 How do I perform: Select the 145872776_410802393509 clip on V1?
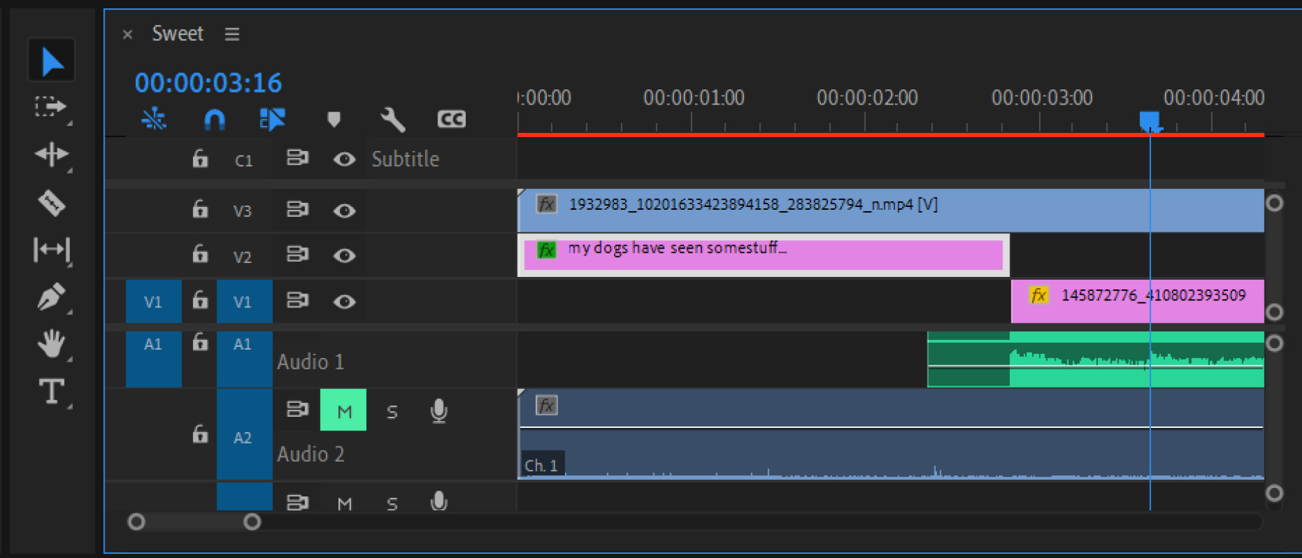click(1137, 301)
